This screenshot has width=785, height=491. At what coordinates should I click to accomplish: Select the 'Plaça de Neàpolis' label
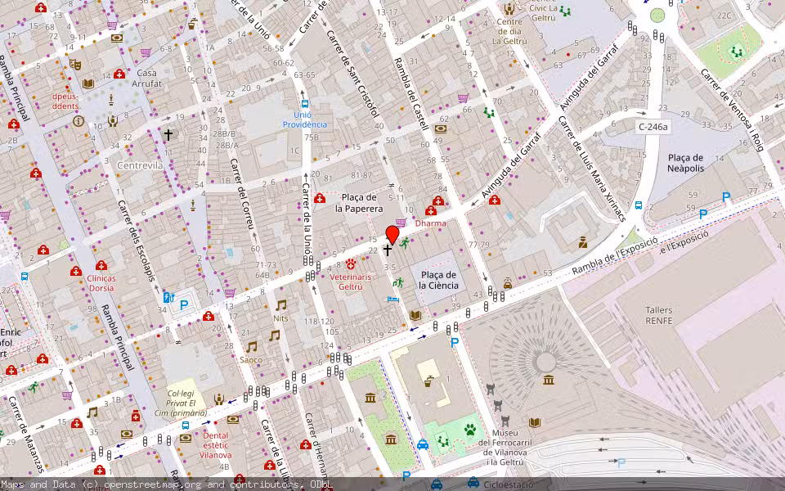pos(685,163)
